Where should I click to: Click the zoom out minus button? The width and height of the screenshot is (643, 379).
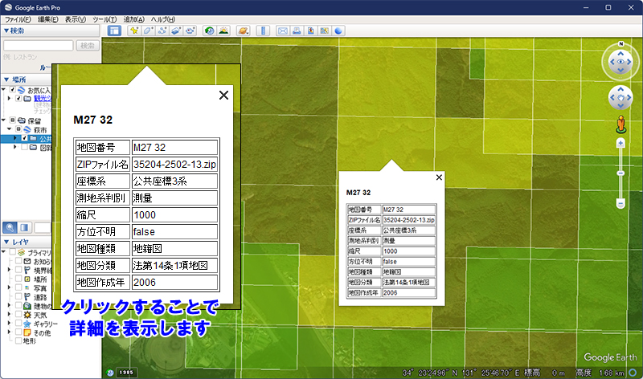point(620,204)
